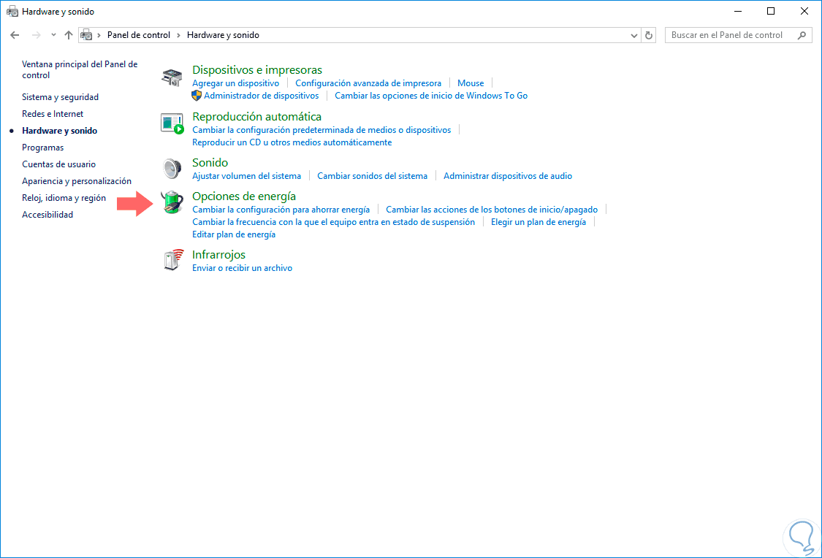The image size is (822, 558).
Task: Open the Programas category
Action: [x=42, y=148]
